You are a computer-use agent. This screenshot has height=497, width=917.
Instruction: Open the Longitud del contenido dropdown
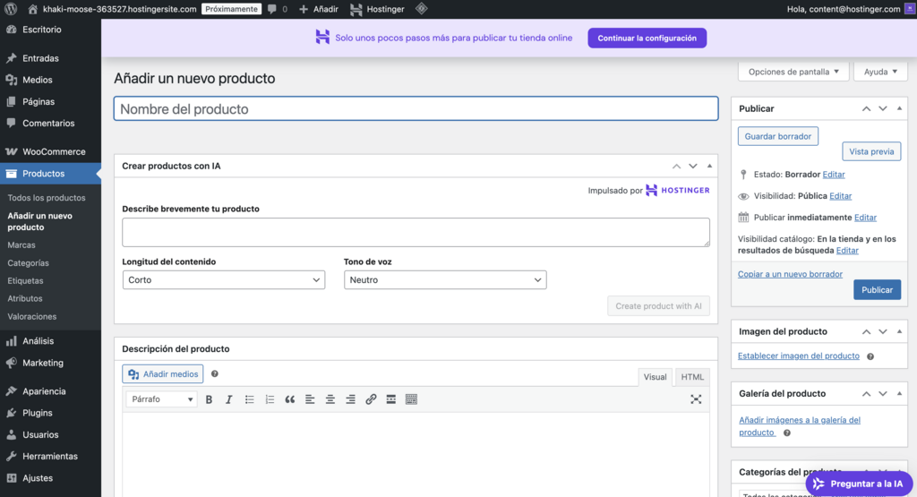coord(224,280)
